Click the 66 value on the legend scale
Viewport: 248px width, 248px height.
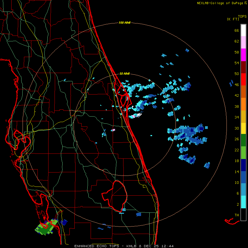click(237, 30)
